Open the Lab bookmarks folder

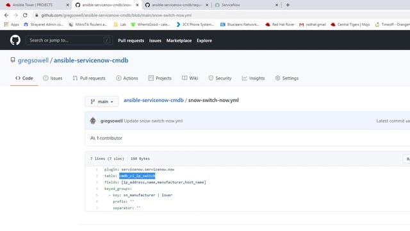point(120,24)
